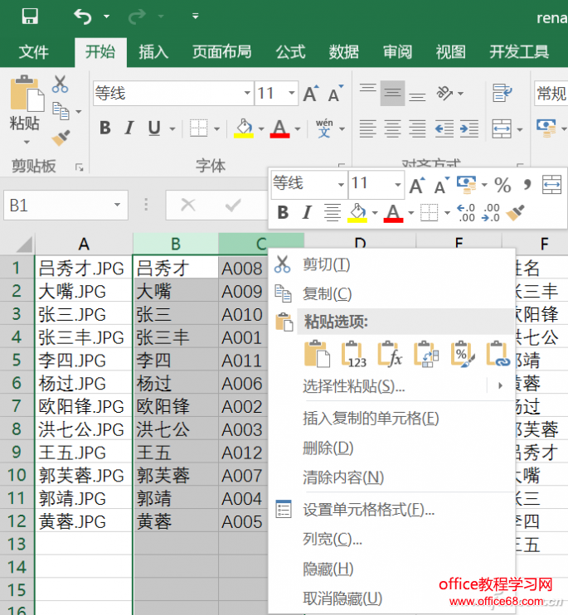Choose Paste Formatting (%) option
The image size is (568, 615).
463,354
